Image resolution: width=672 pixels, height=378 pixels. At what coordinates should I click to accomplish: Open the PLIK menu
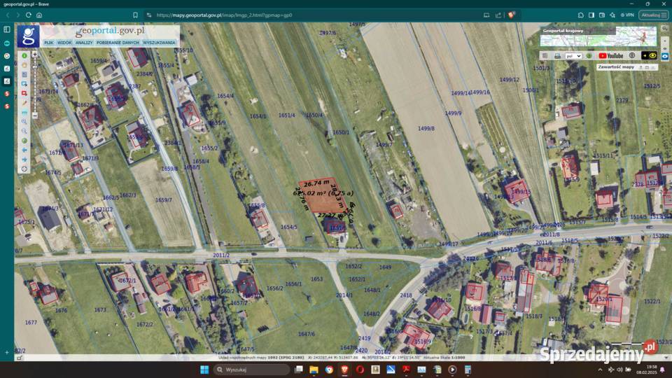[49, 43]
